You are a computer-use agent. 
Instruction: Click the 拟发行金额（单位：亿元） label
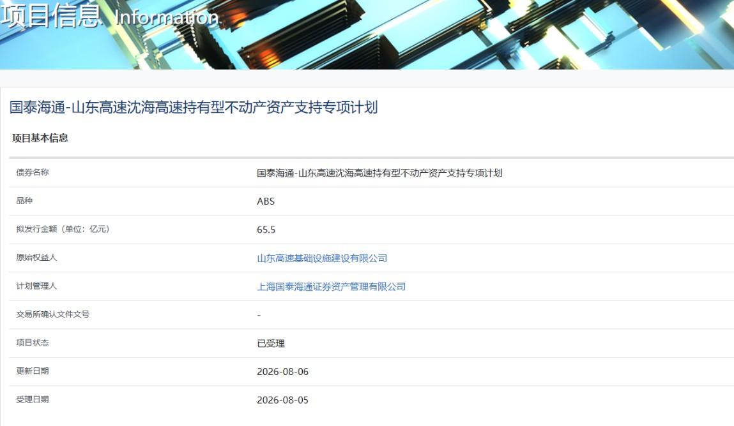(x=63, y=229)
